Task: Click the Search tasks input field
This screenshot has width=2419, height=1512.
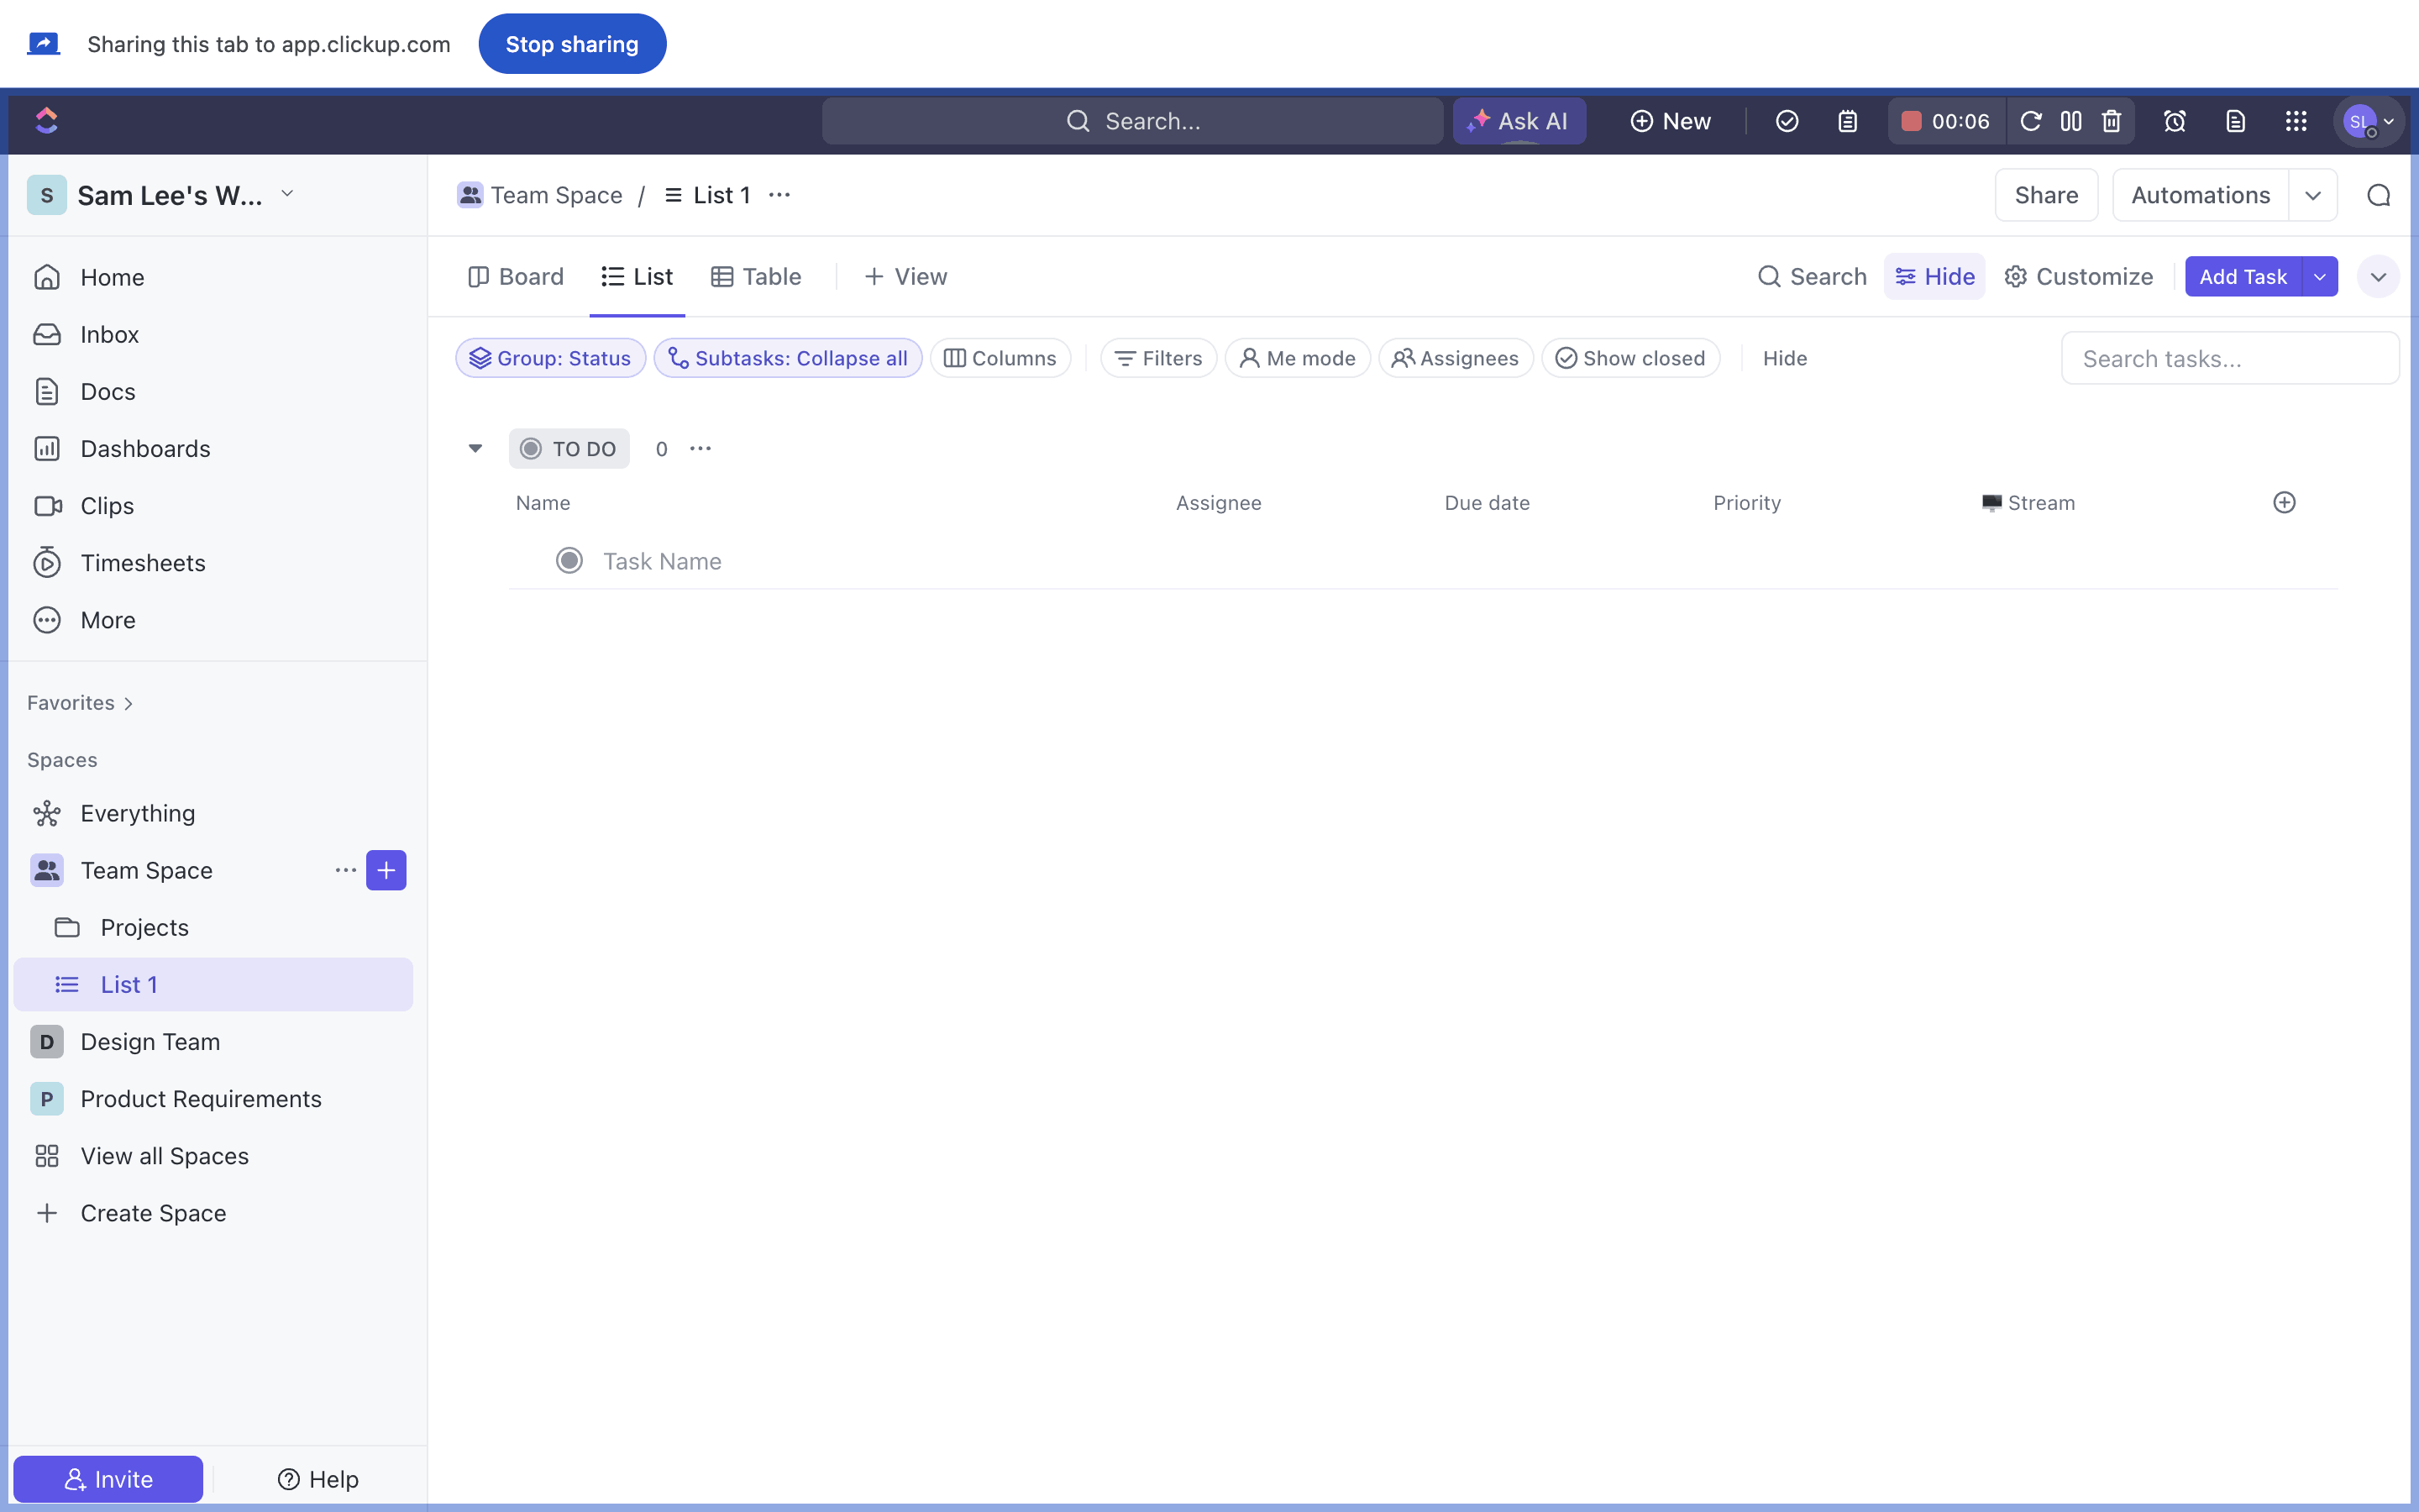Action: (x=2229, y=358)
